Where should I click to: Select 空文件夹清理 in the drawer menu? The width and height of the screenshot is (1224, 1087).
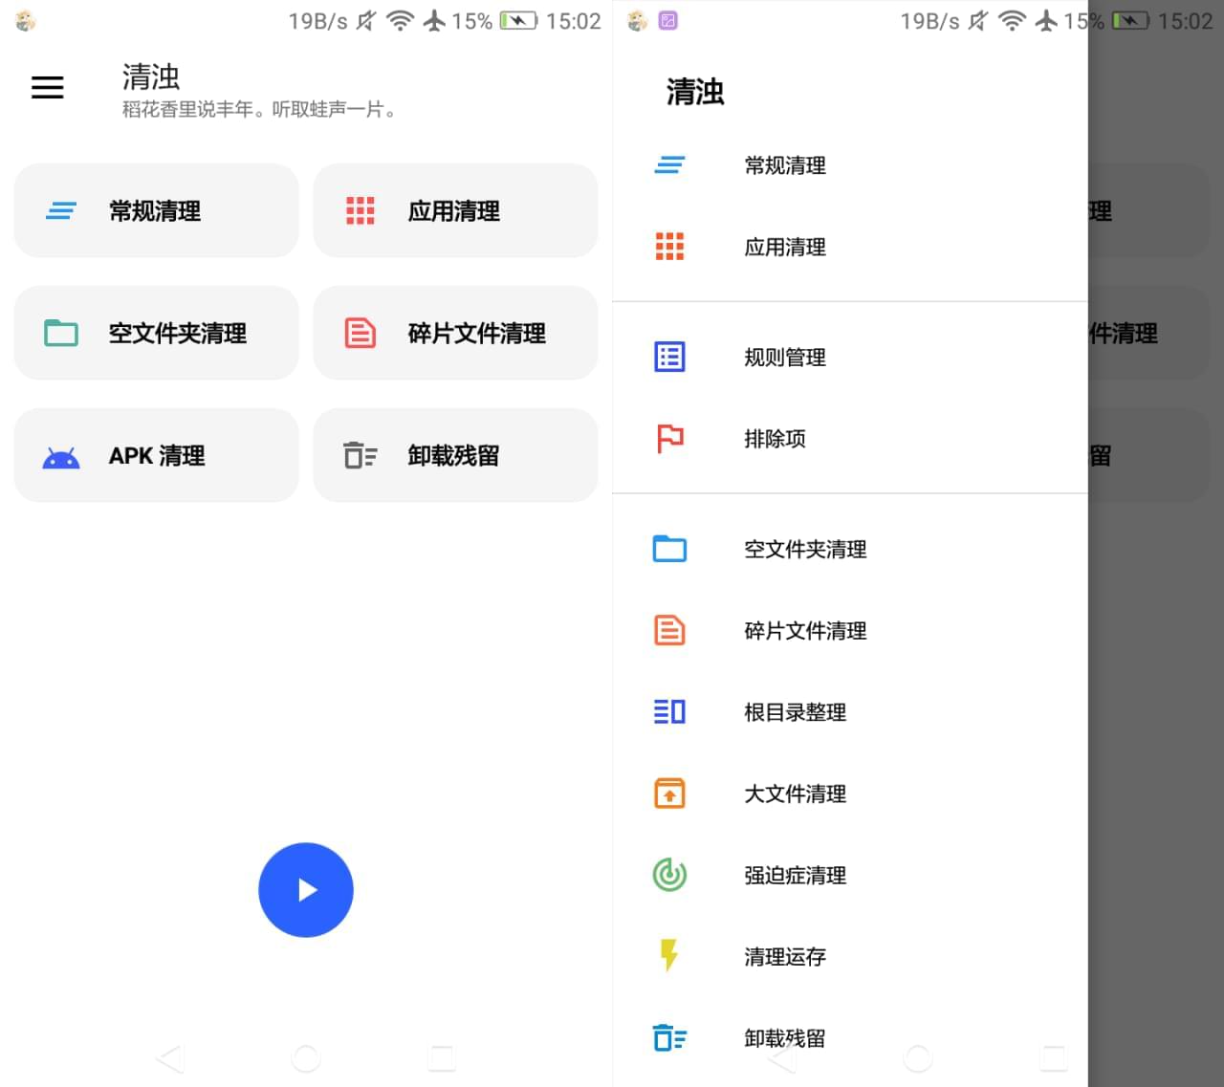(850, 550)
